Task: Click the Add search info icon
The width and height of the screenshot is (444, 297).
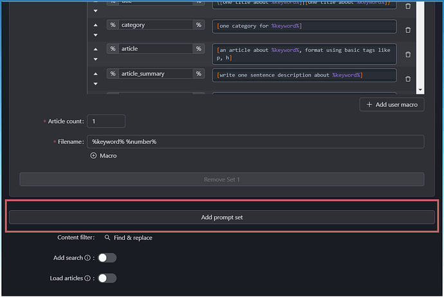Action: (x=88, y=258)
